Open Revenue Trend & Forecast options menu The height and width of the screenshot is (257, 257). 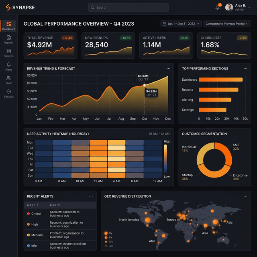tap(169, 69)
